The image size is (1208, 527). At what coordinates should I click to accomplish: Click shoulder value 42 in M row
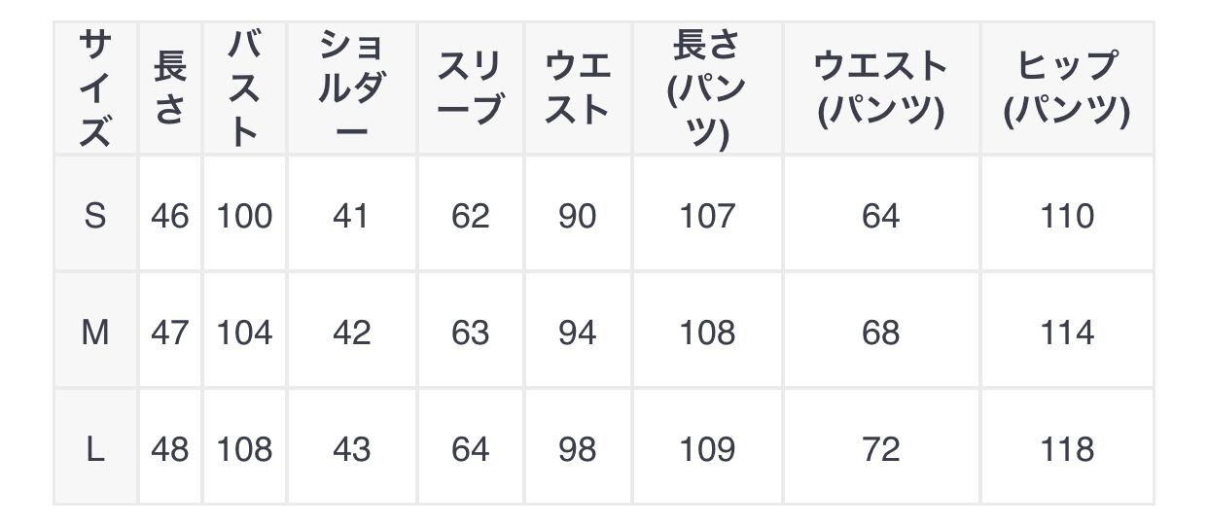[351, 333]
